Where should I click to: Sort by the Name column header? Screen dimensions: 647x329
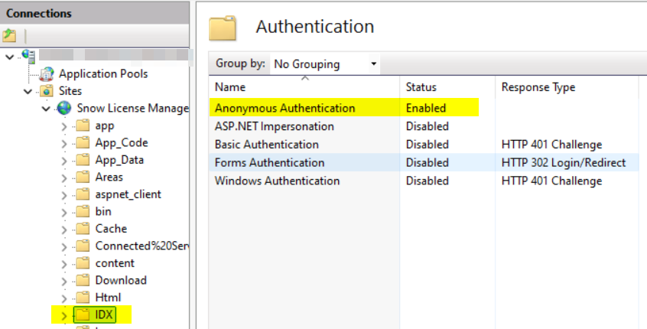point(230,87)
